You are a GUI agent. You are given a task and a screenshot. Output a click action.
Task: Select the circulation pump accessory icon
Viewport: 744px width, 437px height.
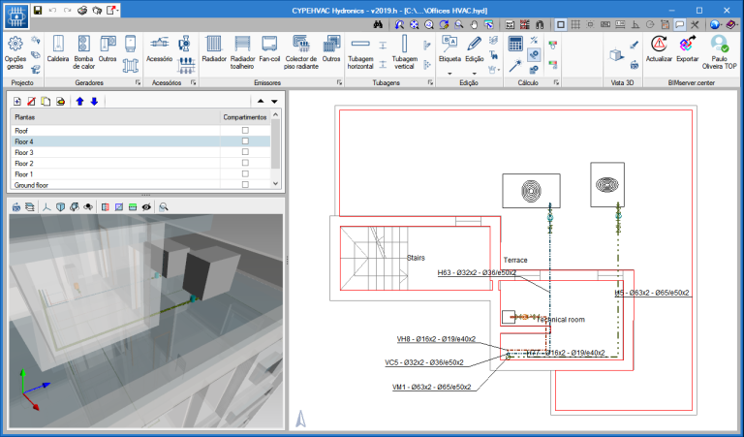185,44
